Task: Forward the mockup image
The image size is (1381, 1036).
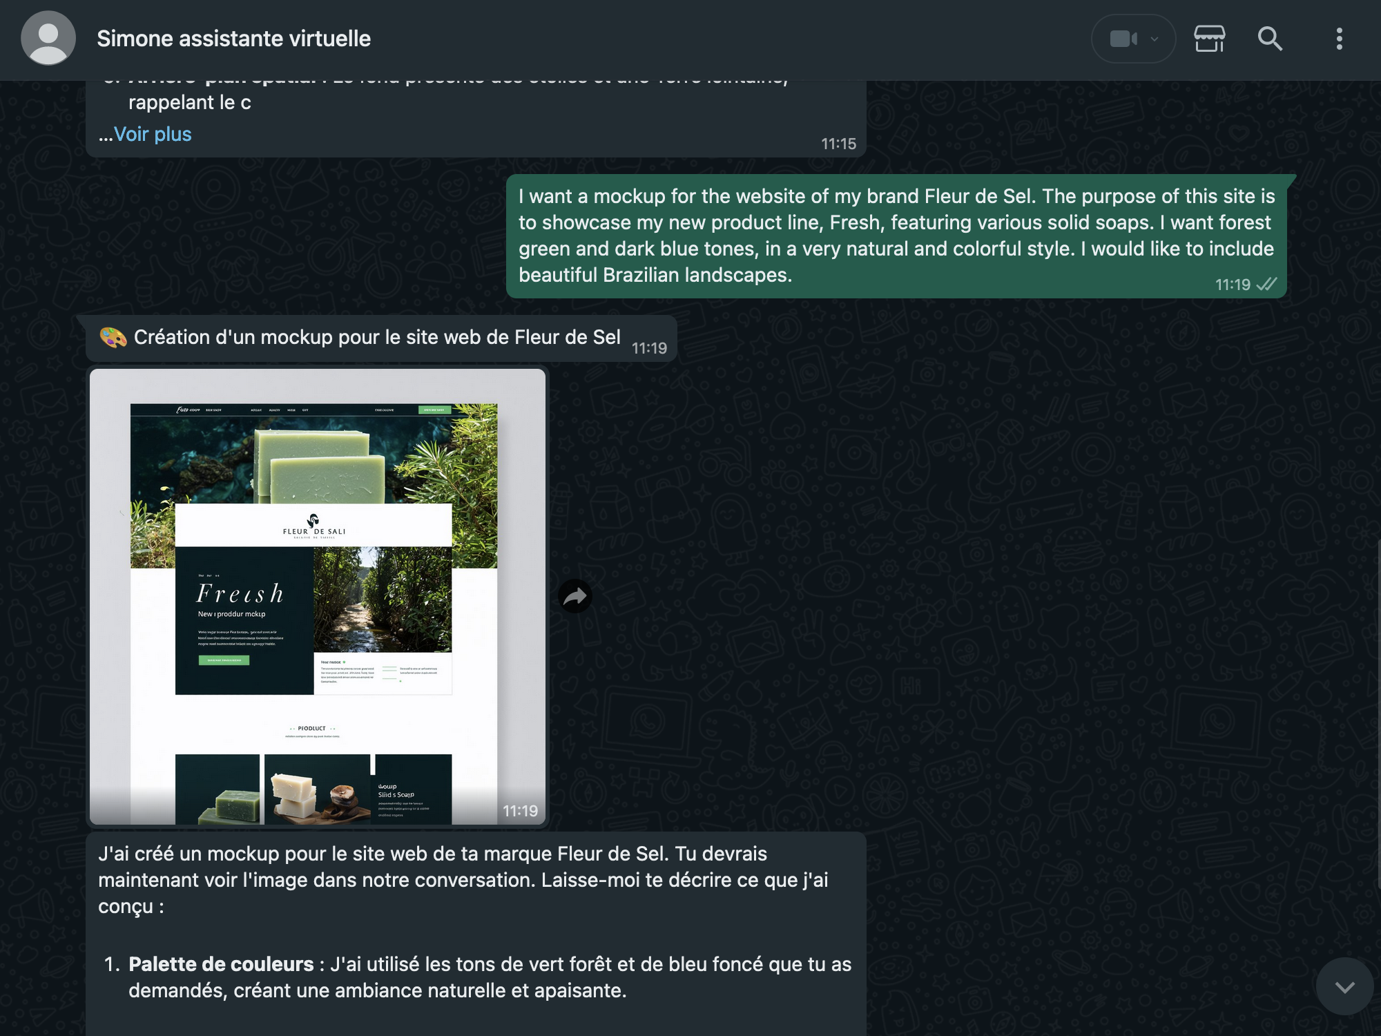Action: 575,596
